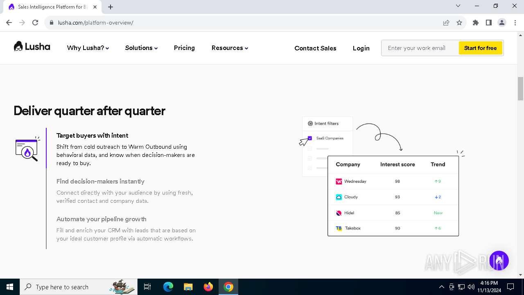Image resolution: width=524 pixels, height=295 pixels.
Task: Click the Trend column header
Action: tap(438, 164)
